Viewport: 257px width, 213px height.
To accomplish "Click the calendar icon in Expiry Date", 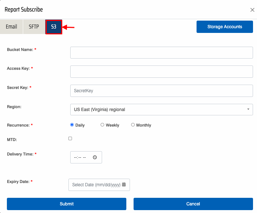I will [x=124, y=184].
